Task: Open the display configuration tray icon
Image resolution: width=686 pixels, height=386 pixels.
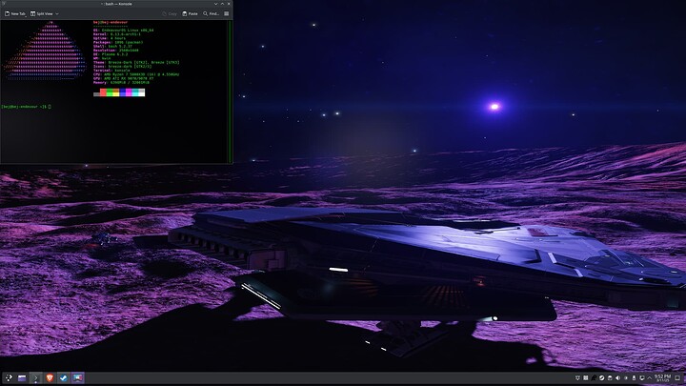Action: (642, 377)
